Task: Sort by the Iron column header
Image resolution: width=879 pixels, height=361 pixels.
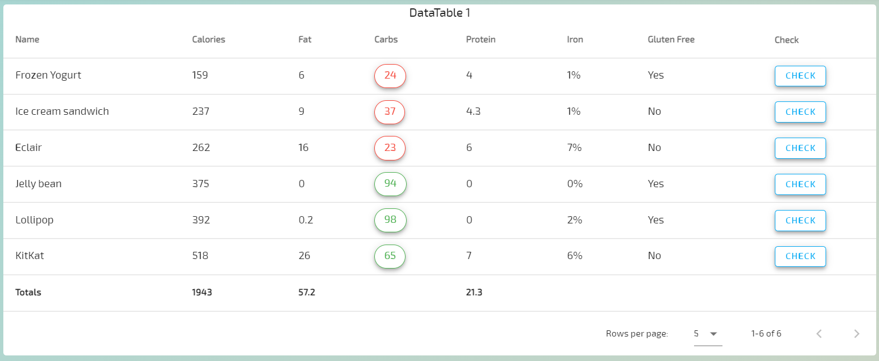Action: pos(575,40)
